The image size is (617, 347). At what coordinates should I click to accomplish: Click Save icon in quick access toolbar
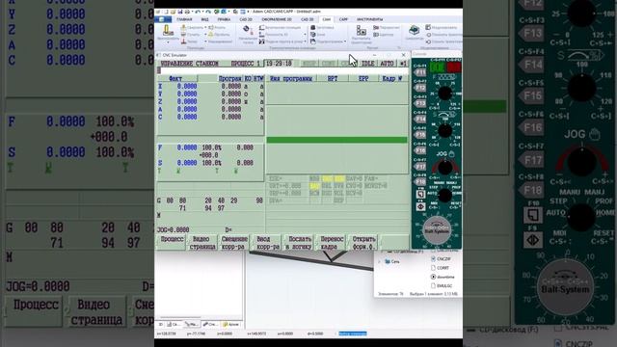[x=180, y=12]
